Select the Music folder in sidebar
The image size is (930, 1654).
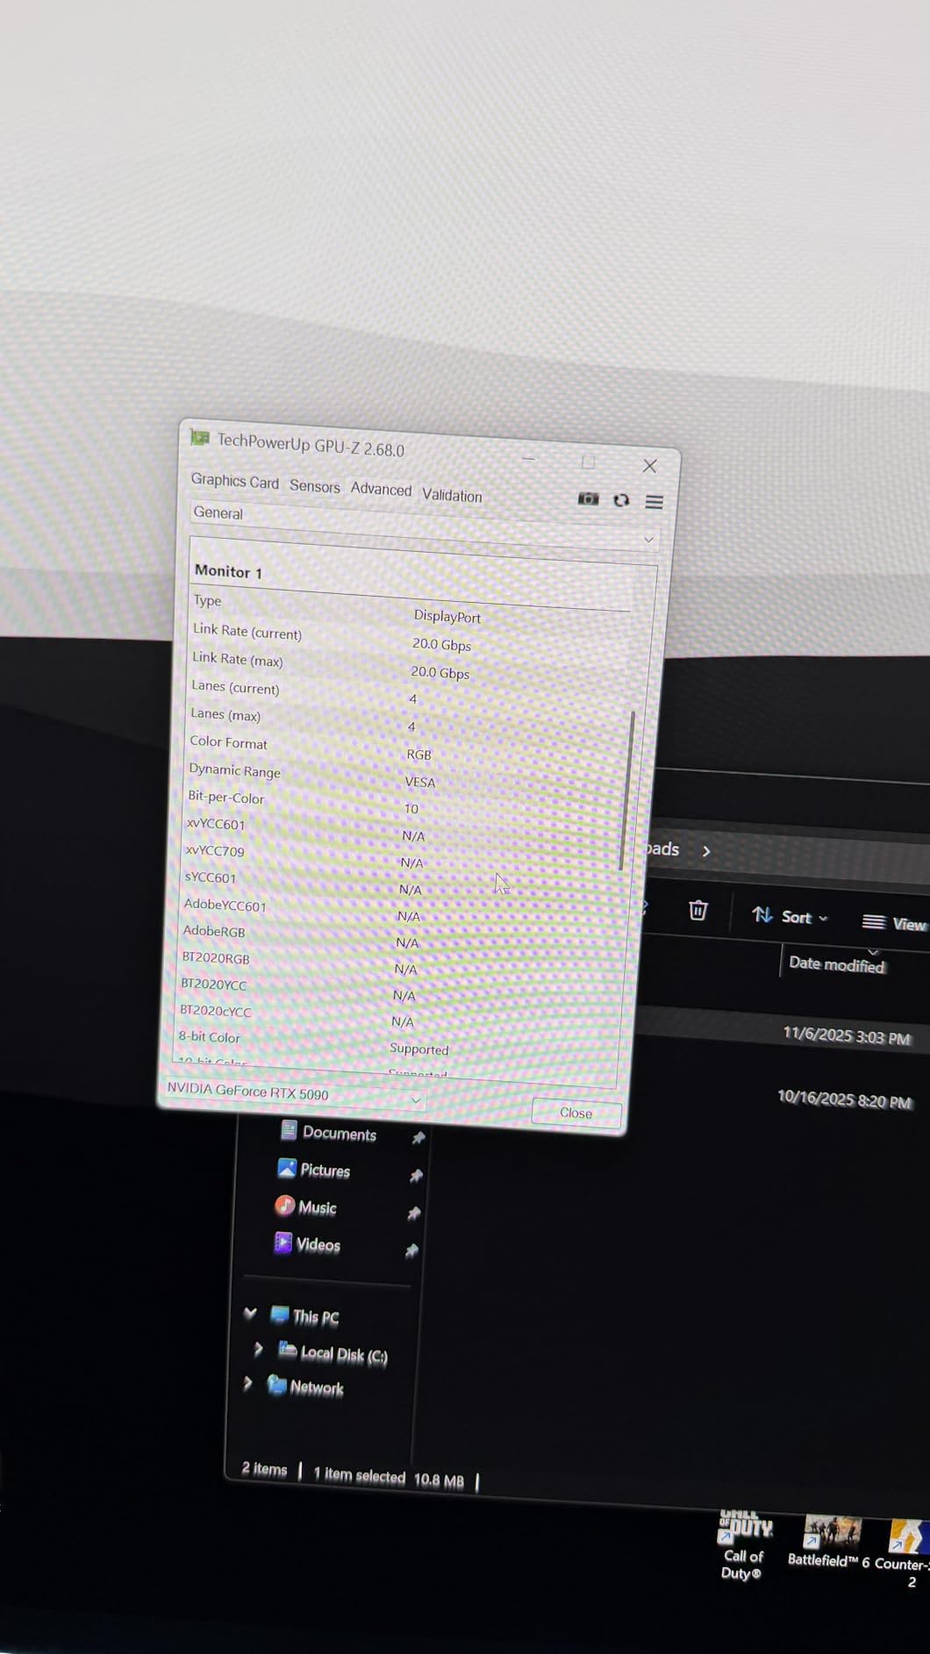point(316,1208)
